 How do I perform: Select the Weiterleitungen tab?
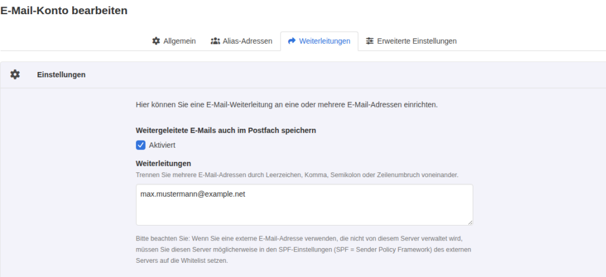point(319,41)
